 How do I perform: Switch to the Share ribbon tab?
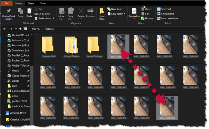coord(31,3)
